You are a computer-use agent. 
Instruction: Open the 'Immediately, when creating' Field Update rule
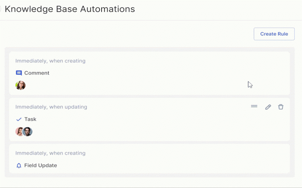(50, 153)
